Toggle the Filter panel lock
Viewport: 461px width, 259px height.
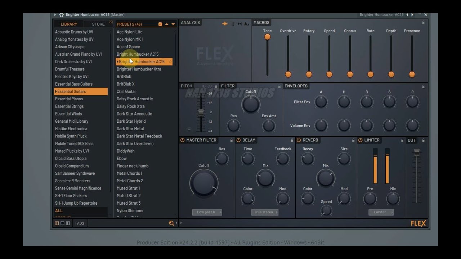tap(279, 86)
